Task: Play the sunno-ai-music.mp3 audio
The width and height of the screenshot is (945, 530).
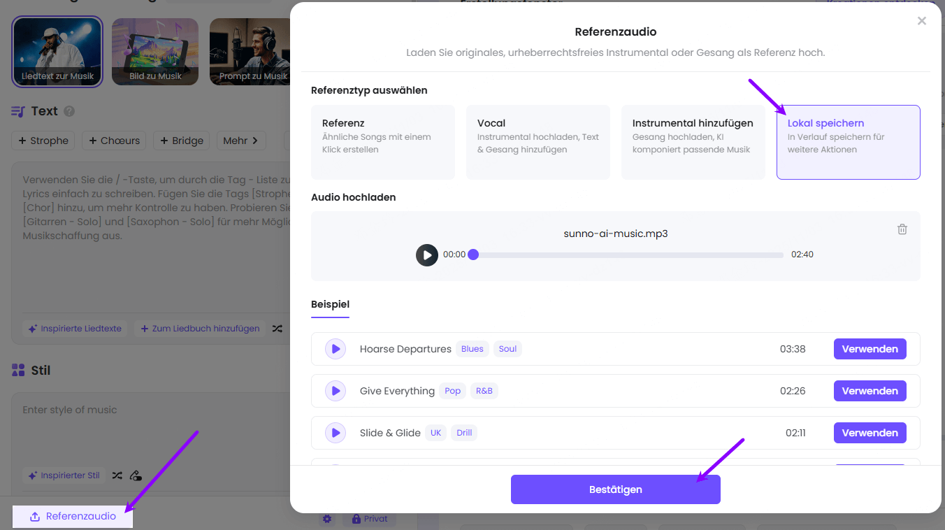Action: [427, 255]
